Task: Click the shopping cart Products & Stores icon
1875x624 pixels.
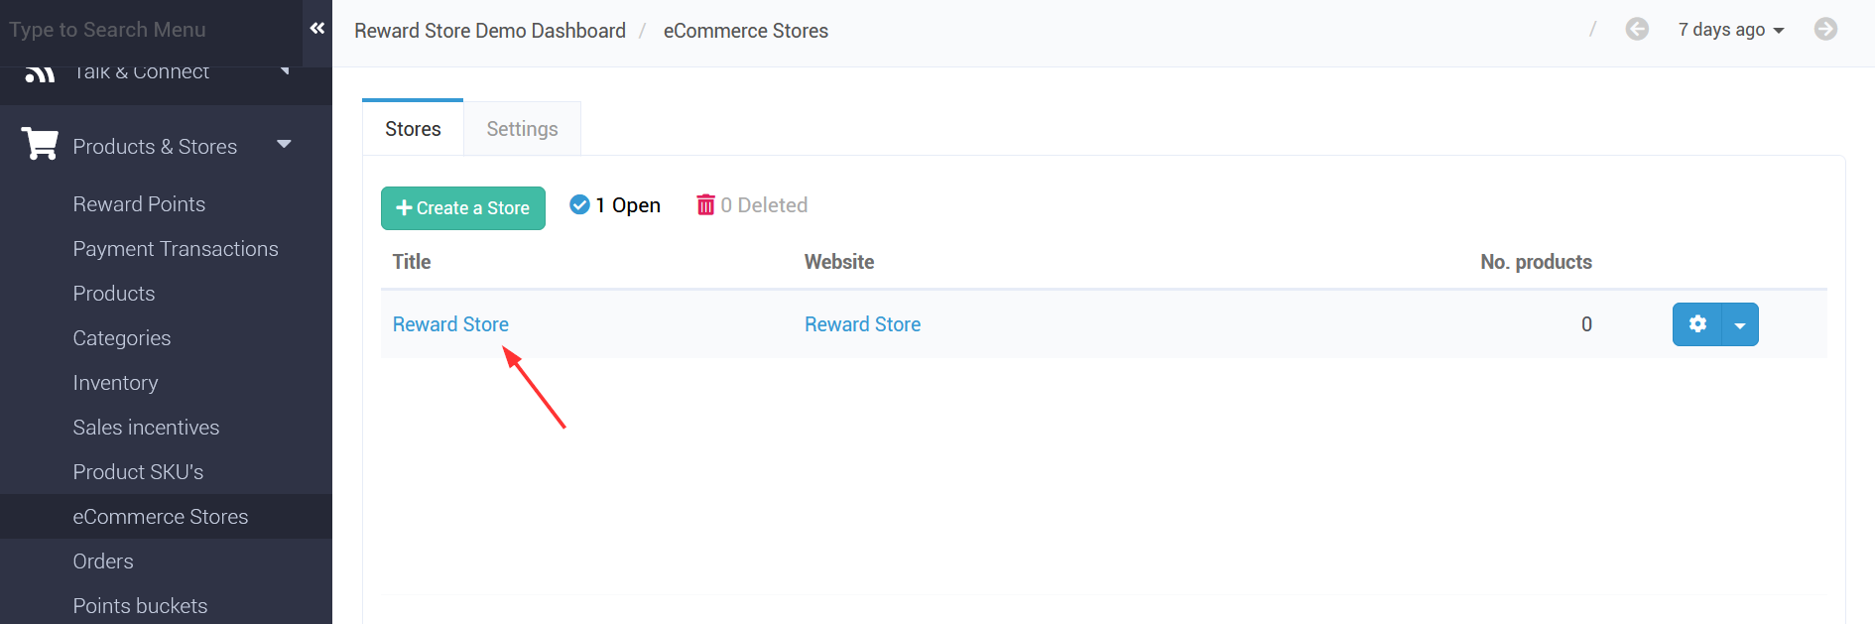Action: pos(40,145)
